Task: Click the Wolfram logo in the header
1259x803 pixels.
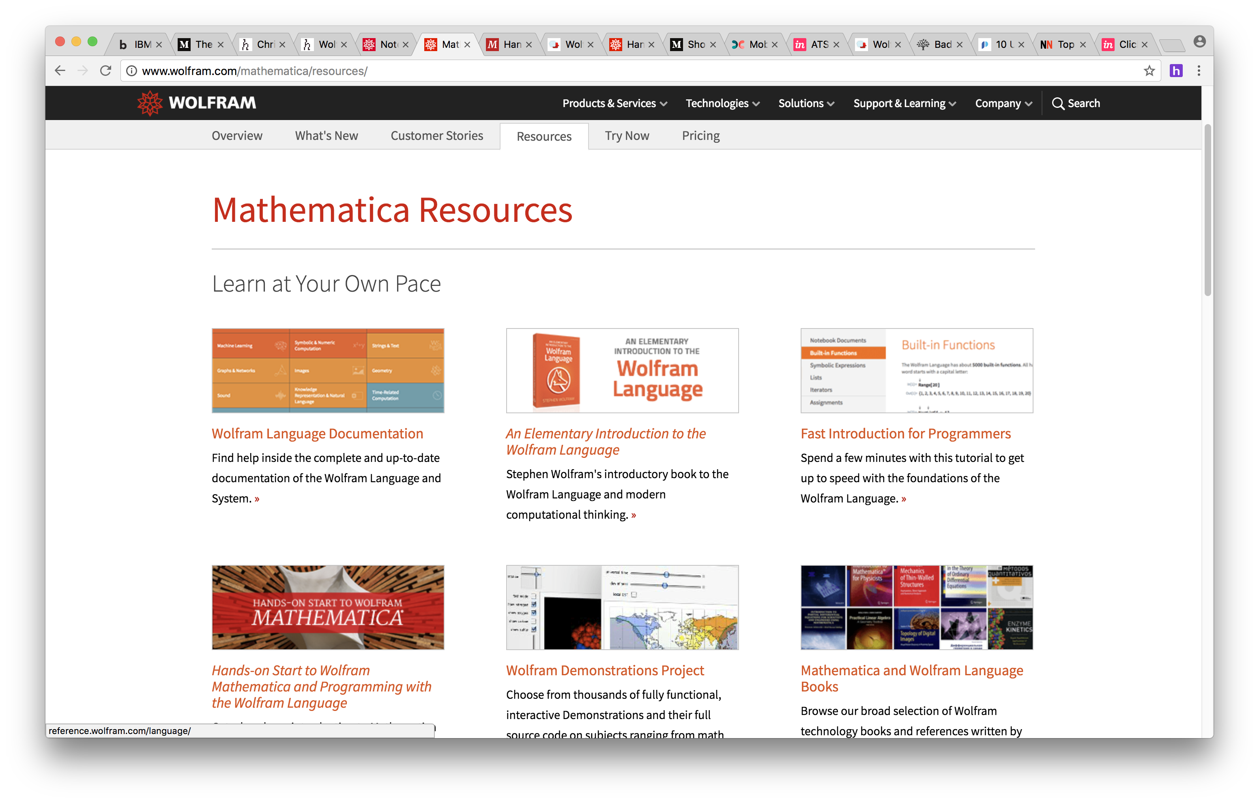Action: pyautogui.click(x=197, y=103)
